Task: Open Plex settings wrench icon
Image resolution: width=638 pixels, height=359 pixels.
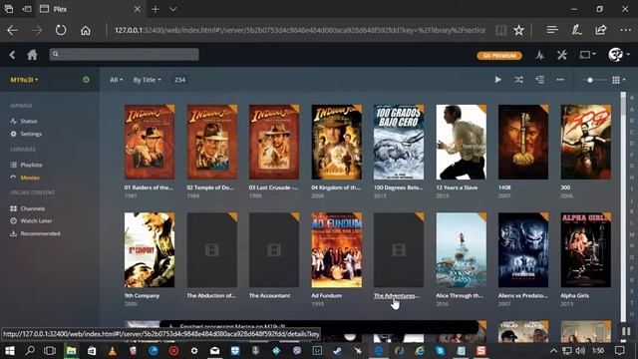Action: pyautogui.click(x=562, y=55)
